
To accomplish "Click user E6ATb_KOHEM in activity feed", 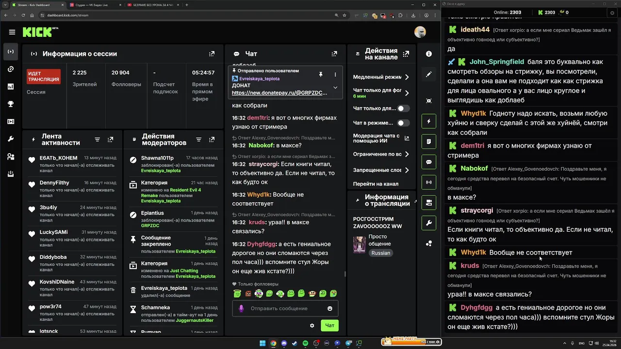I will 58,158.
